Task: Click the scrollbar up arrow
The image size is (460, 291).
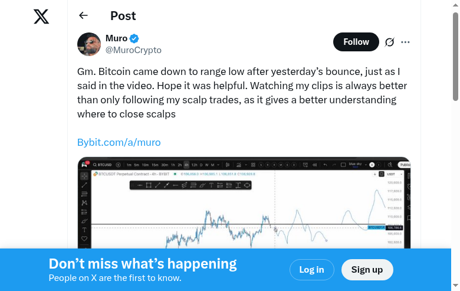Action: 455,4
